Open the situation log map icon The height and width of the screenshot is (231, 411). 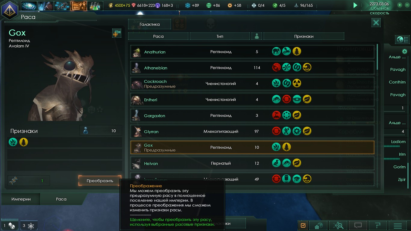click(x=79, y=6)
